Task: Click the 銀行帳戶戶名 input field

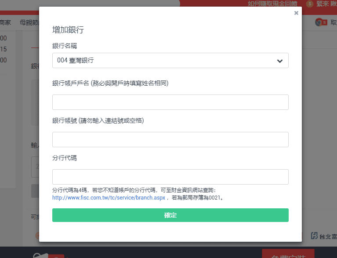Action: pyautogui.click(x=170, y=102)
